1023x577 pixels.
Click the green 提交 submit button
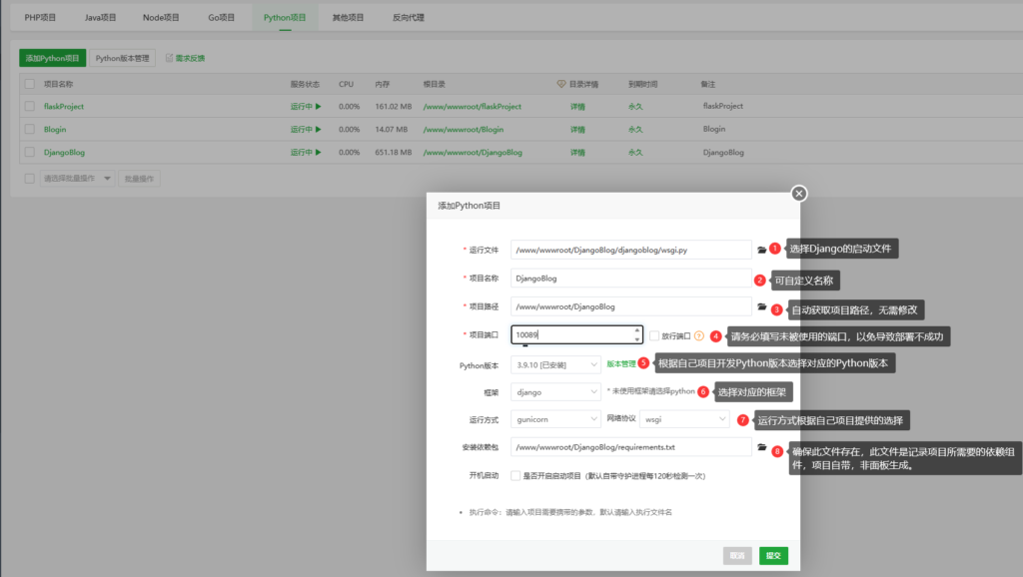pyautogui.click(x=773, y=555)
